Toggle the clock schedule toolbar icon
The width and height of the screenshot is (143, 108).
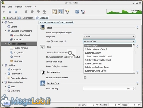[x=67, y=12]
